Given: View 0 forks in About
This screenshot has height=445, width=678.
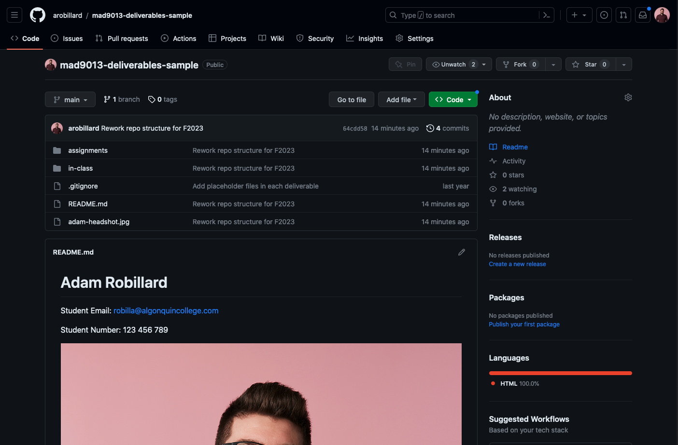Looking at the screenshot, I should [513, 203].
